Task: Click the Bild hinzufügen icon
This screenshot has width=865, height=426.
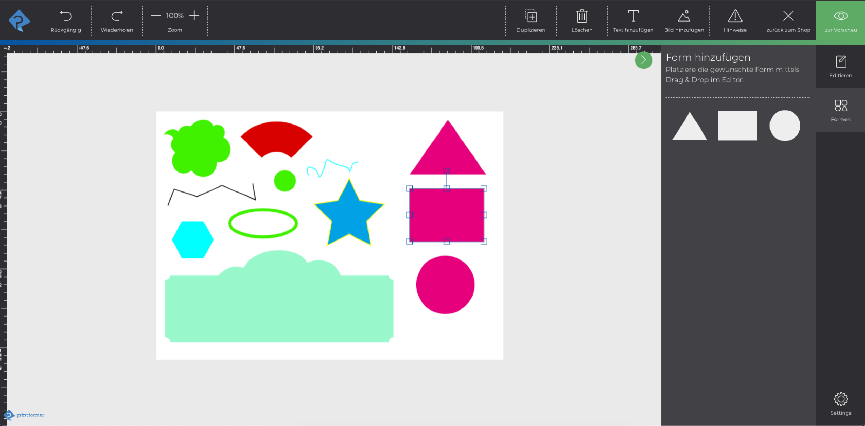Action: click(x=684, y=16)
